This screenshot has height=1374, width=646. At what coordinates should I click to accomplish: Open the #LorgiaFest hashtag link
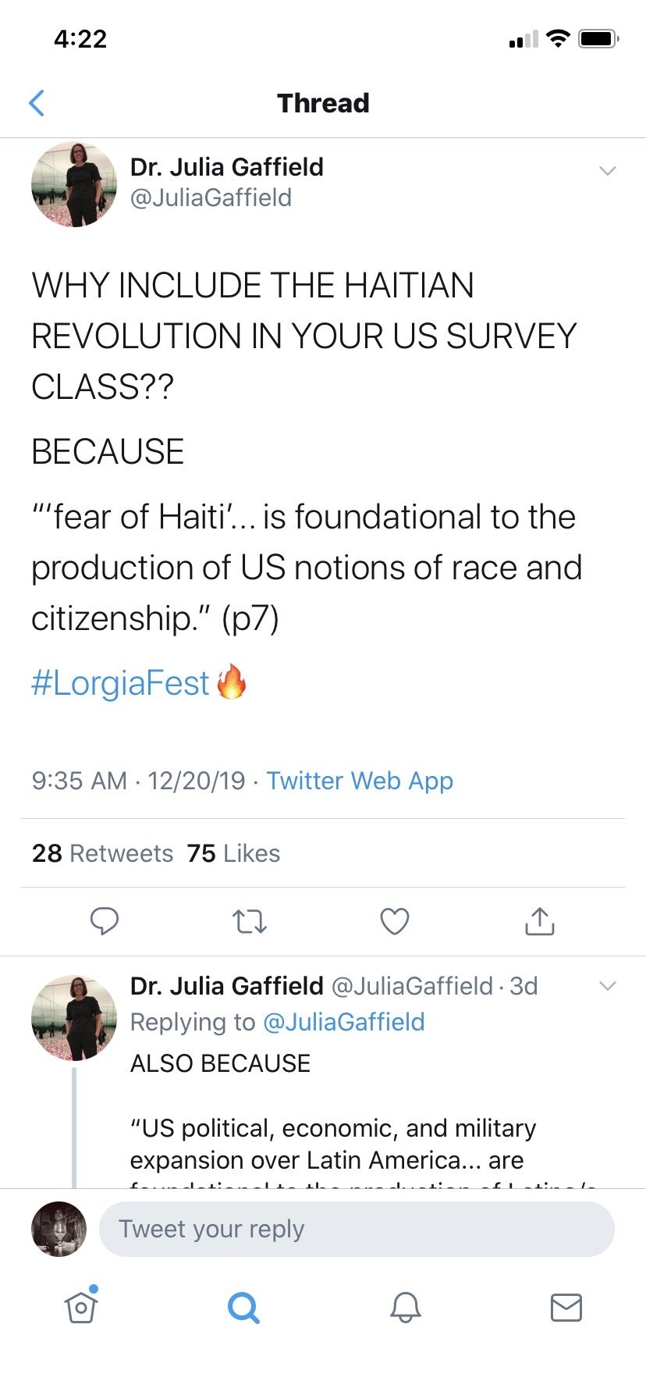click(x=120, y=683)
